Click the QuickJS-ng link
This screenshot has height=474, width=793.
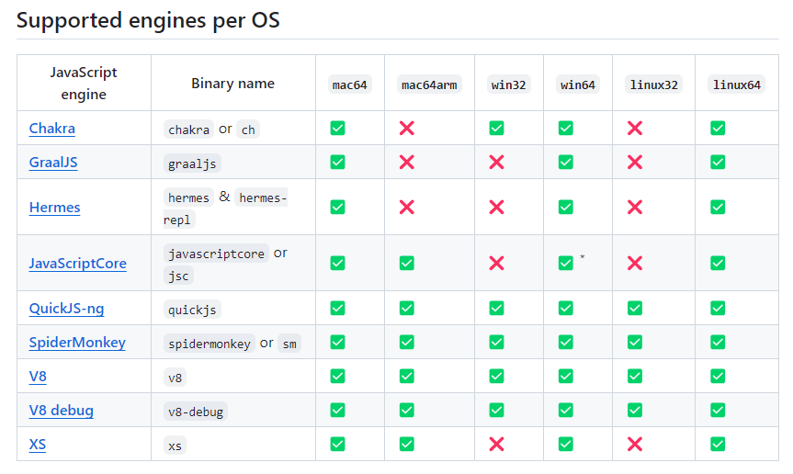(x=67, y=309)
